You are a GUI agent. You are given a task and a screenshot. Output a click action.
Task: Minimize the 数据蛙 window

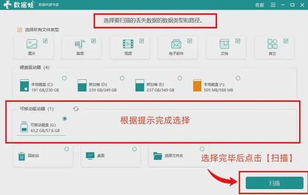pyautogui.click(x=283, y=5)
